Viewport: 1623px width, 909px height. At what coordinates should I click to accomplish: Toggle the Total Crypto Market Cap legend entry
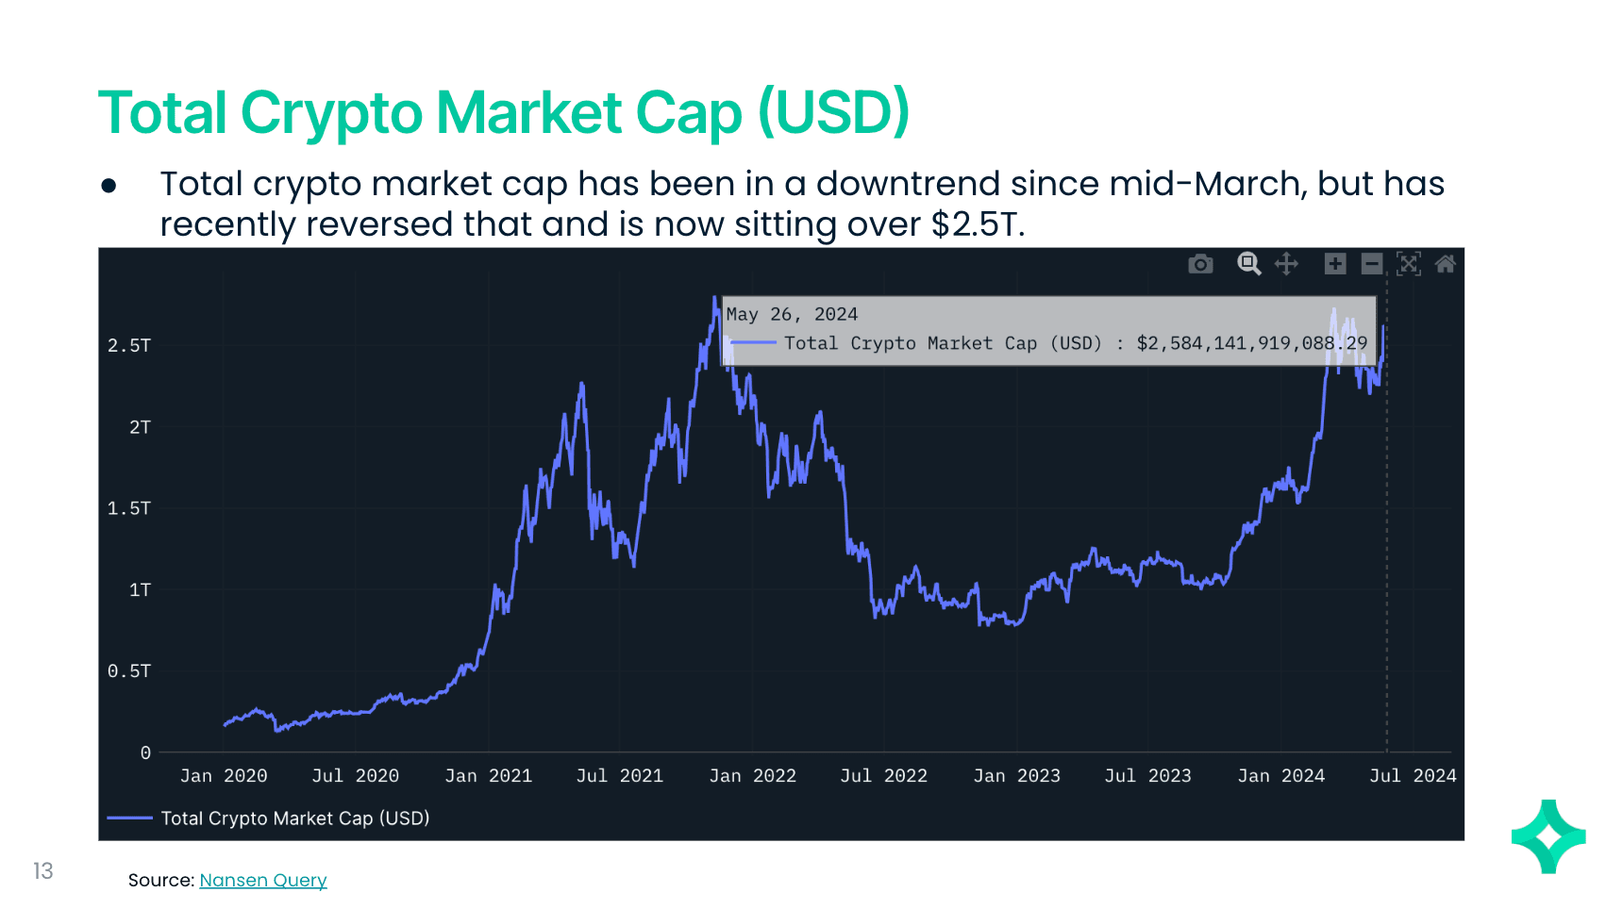tap(294, 818)
